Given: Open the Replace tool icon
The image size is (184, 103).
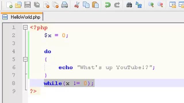Looking at the screenshot, I should [x=139, y=5].
